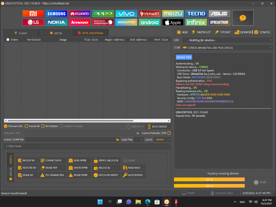Open the GENERIC side tab
The height and width of the screenshot is (207, 276).
click(11, 159)
